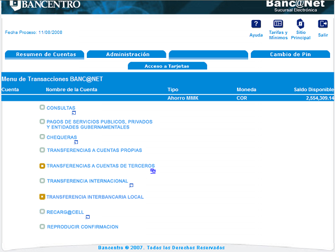This screenshot has height=252, width=335.
Task: Click the Cuenta column header
Action: (x=10, y=90)
